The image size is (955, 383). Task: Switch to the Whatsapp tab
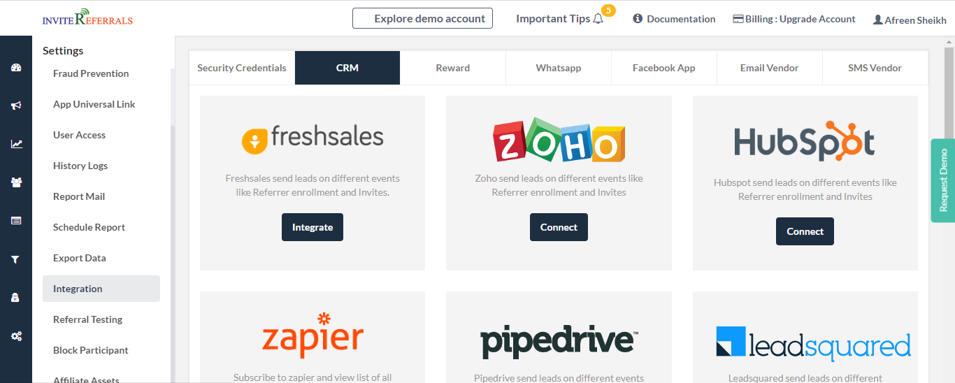point(559,68)
